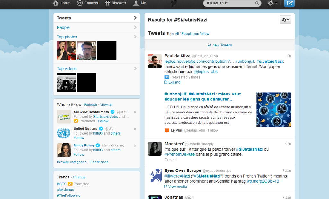Refresh the Who to follow suggestions
This screenshot has width=329, height=199.
tap(91, 105)
